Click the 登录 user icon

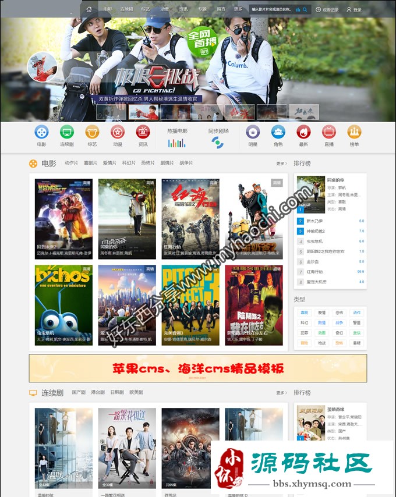click(x=349, y=9)
